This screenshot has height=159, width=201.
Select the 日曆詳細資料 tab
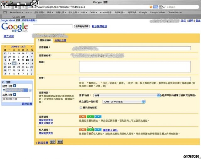tap(44, 40)
